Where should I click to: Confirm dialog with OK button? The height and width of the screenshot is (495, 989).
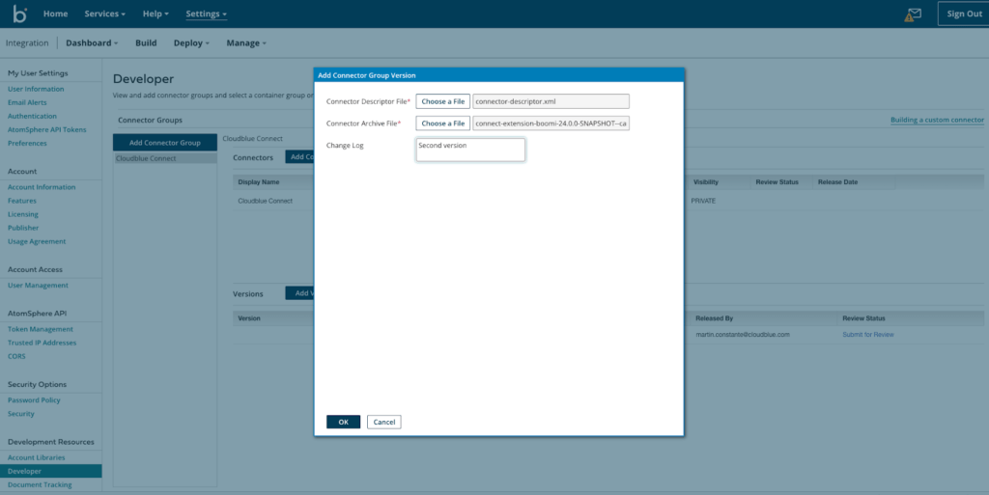343,422
